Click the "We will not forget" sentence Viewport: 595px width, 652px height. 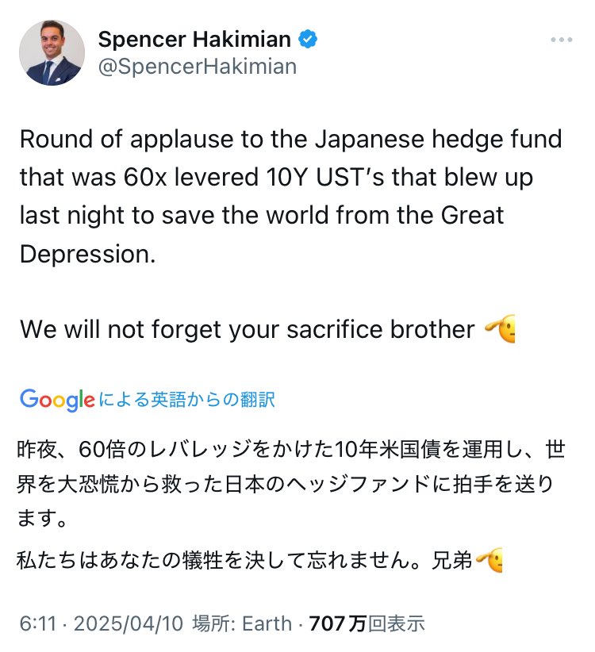pos(247,329)
